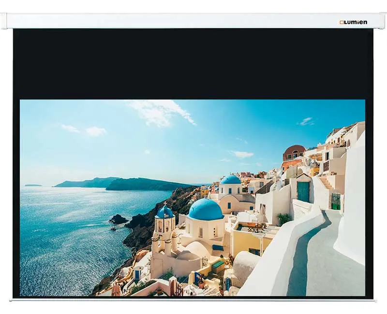
Task: Click the upper blue dome behind the church
Action: pos(231,180)
